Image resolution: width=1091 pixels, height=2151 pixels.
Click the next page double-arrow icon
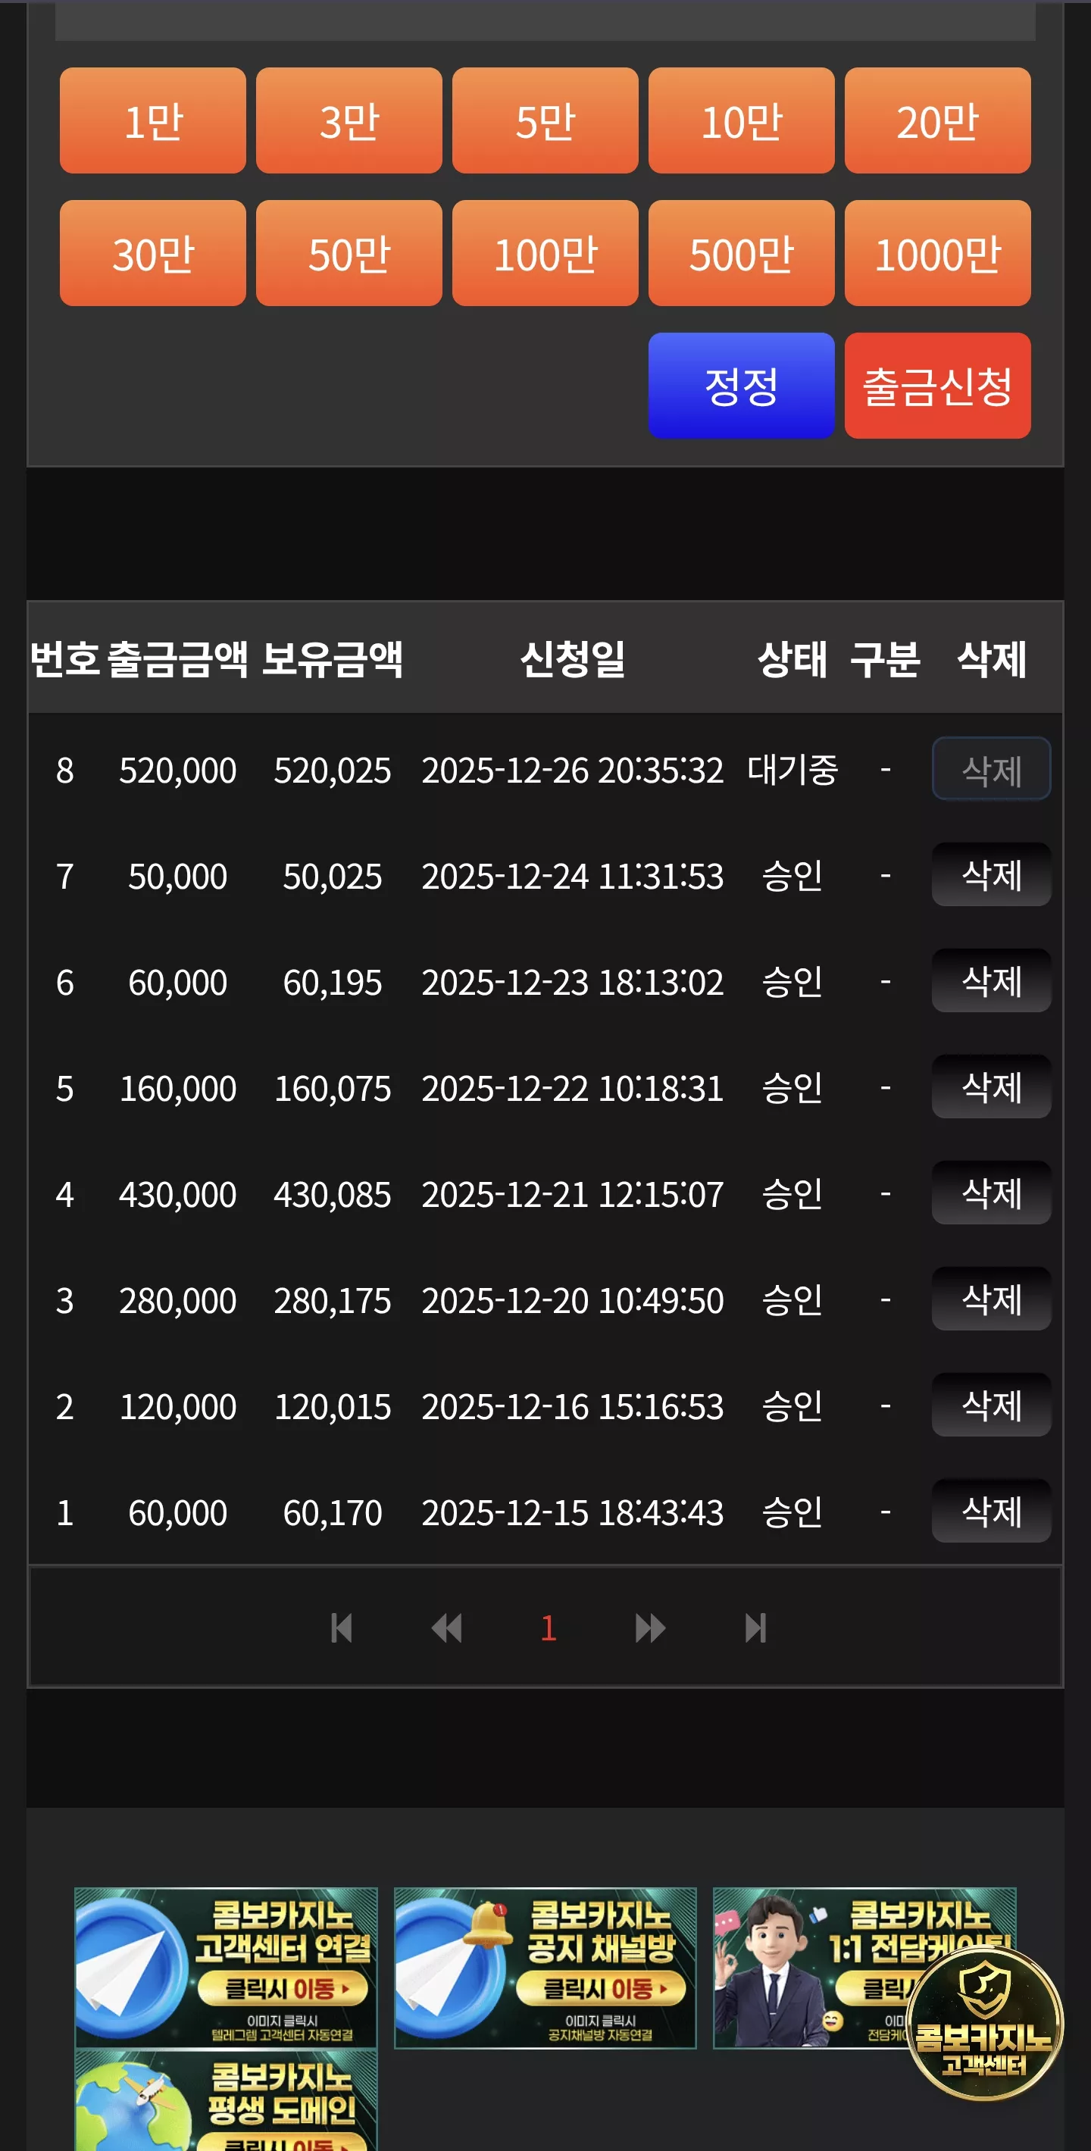pyautogui.click(x=650, y=1627)
